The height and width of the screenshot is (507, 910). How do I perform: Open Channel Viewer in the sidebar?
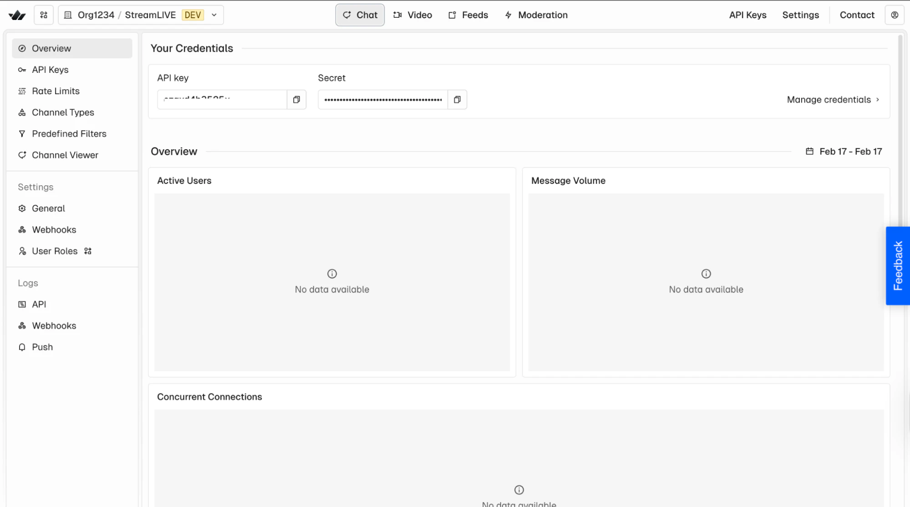pyautogui.click(x=65, y=155)
